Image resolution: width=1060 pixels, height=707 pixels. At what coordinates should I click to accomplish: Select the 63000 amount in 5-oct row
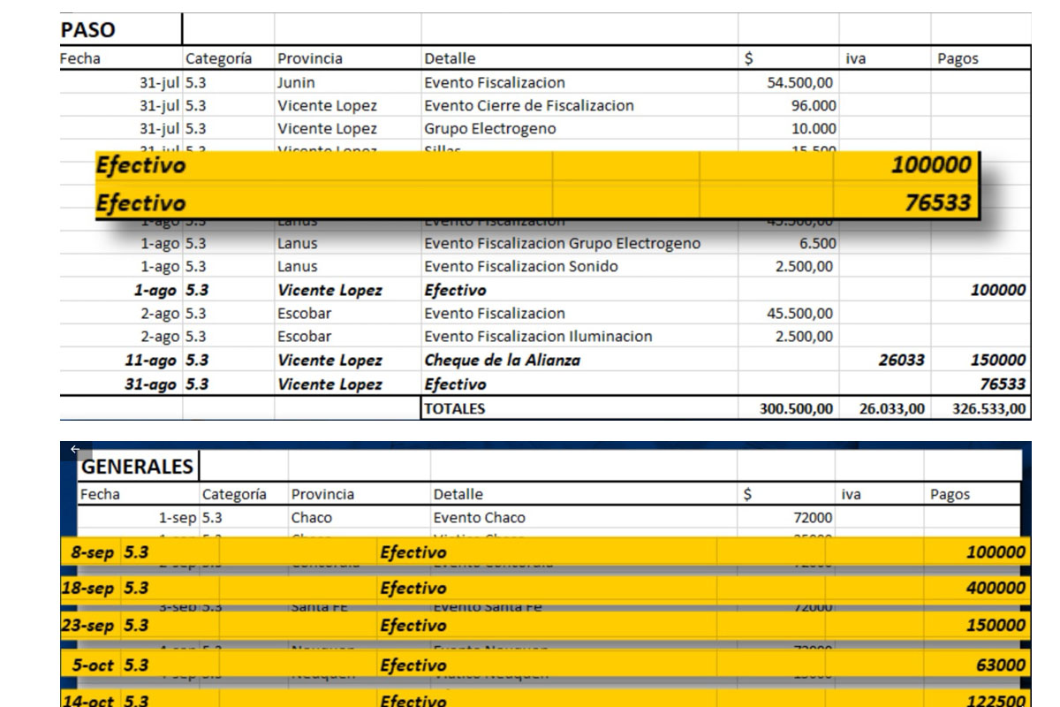pos(1001,665)
